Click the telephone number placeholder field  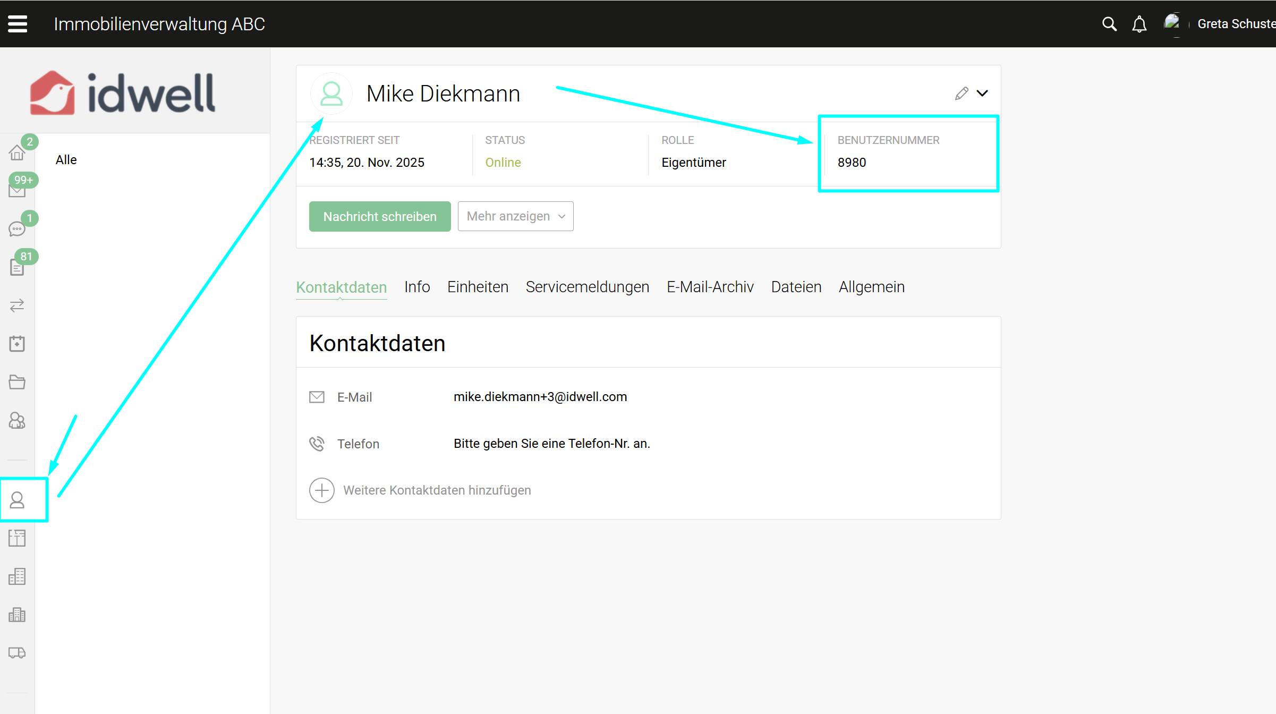(551, 444)
